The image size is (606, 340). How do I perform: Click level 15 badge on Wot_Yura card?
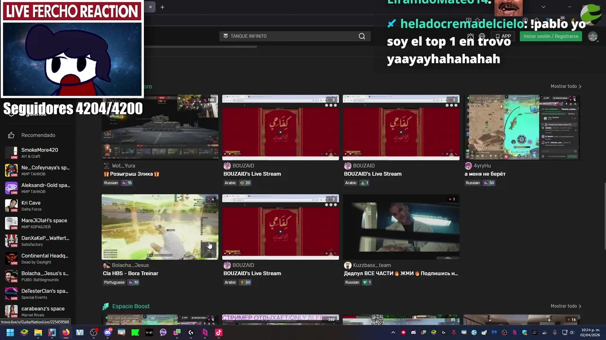click(x=127, y=183)
